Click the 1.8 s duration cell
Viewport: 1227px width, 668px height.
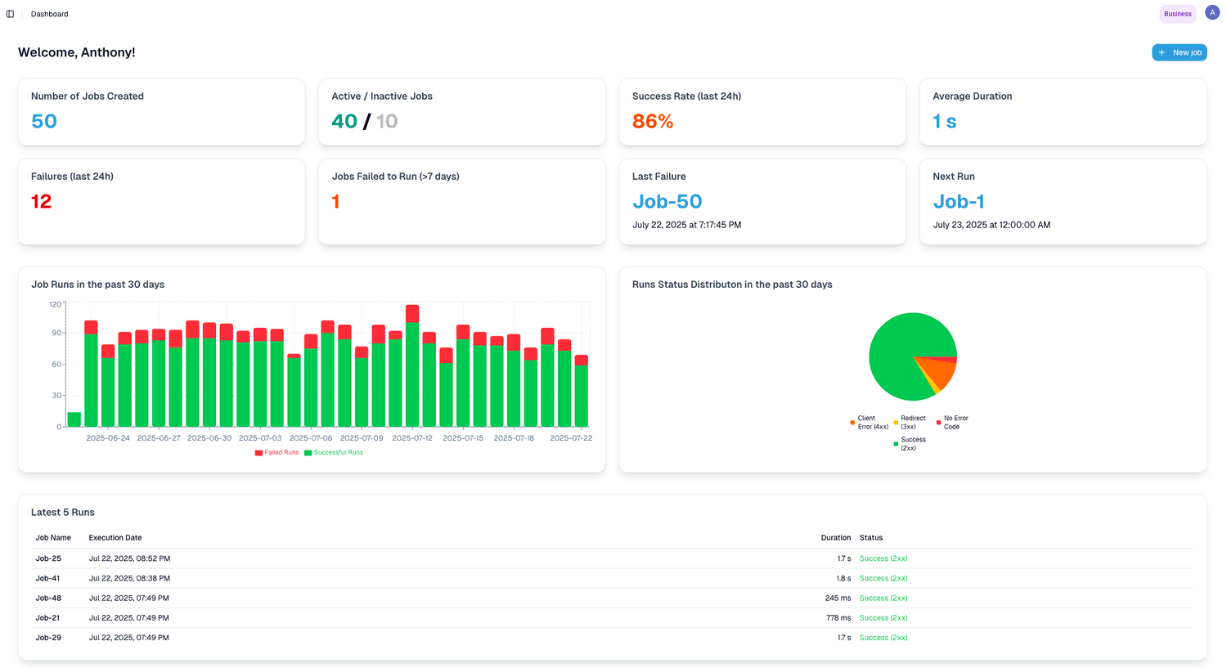click(x=843, y=578)
